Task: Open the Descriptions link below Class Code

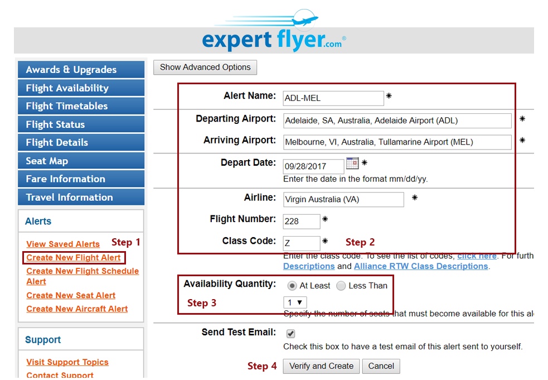Action: pyautogui.click(x=309, y=266)
